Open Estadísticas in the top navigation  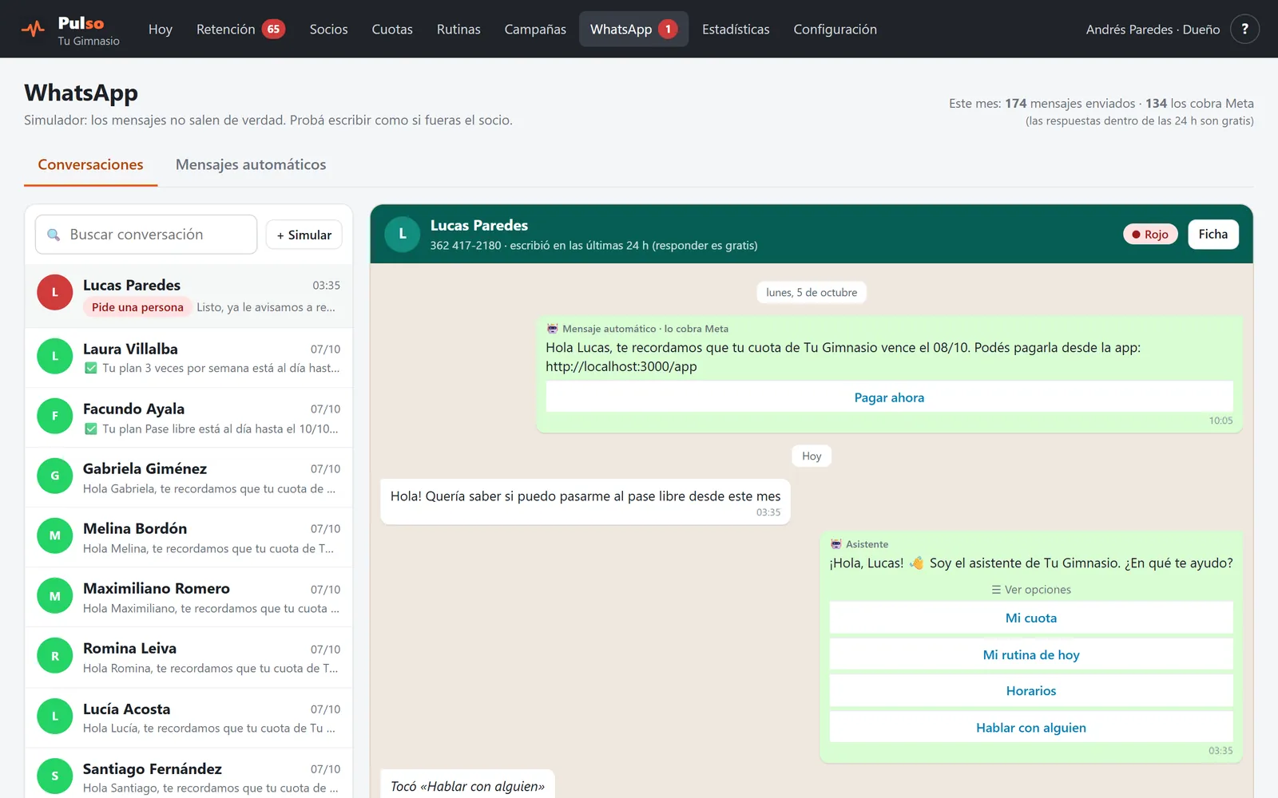pos(736,29)
